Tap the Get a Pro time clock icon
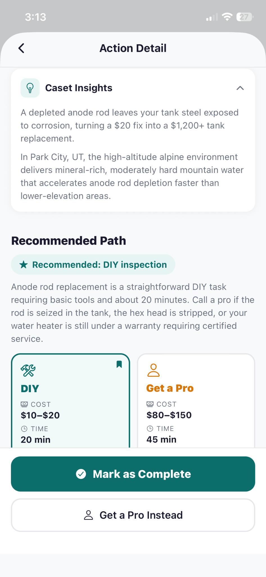 point(150,429)
